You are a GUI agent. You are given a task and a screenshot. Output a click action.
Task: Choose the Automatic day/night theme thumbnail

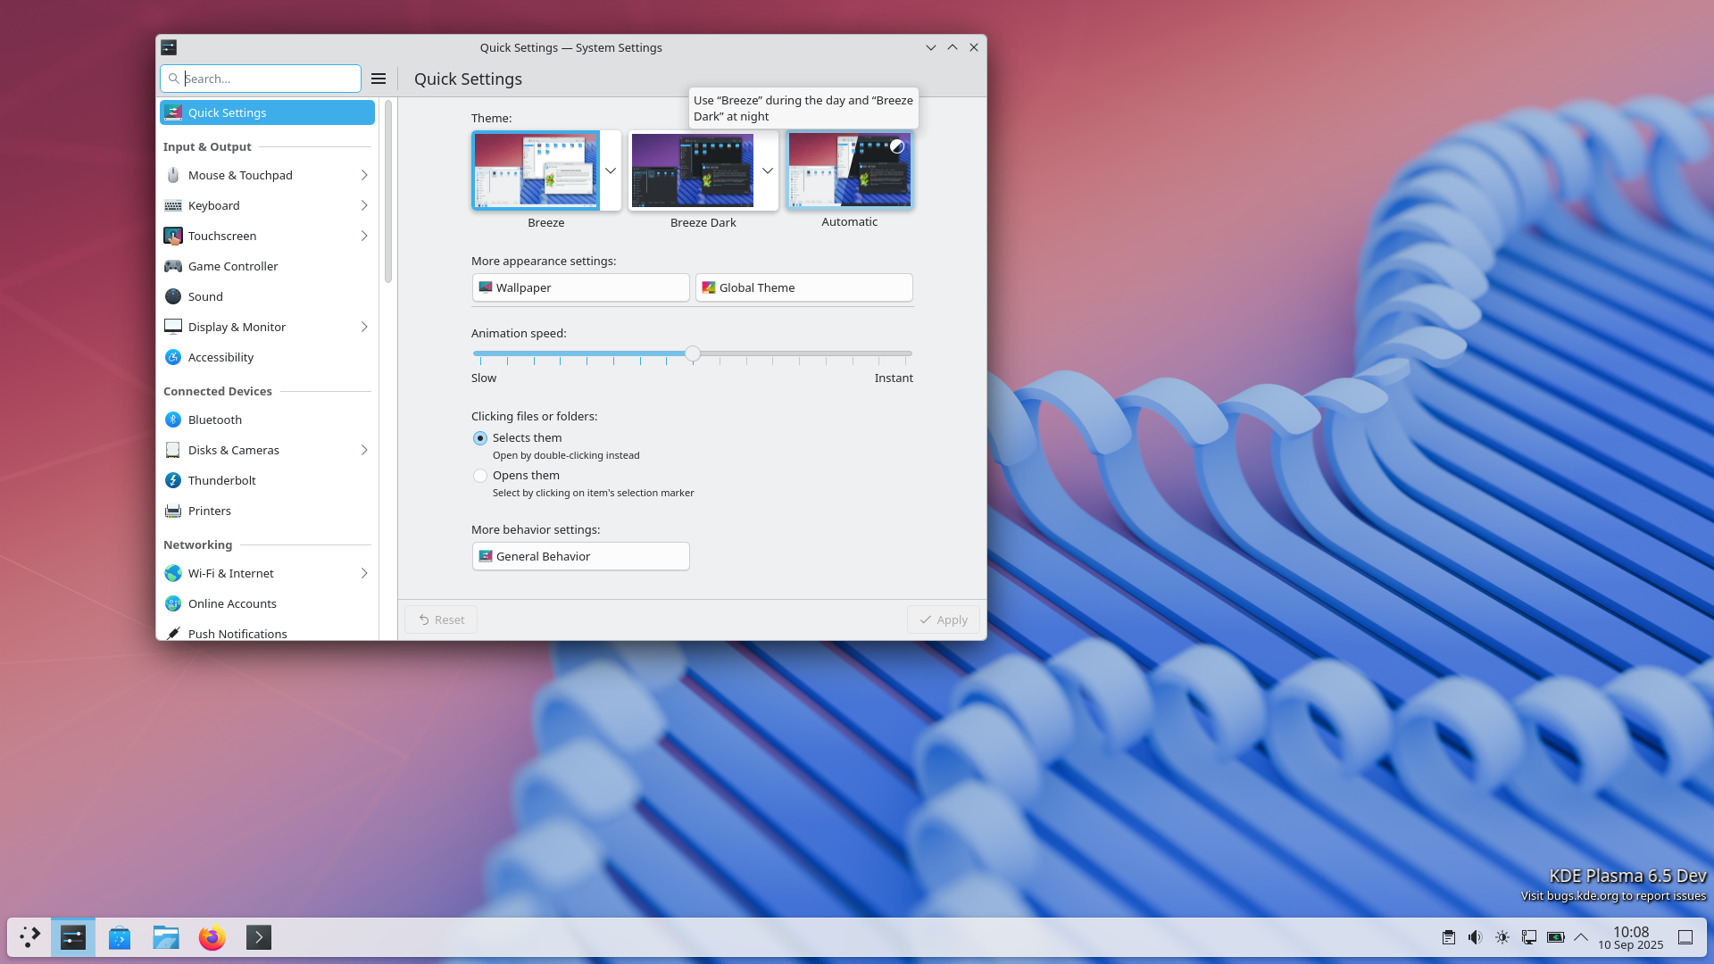(849, 170)
